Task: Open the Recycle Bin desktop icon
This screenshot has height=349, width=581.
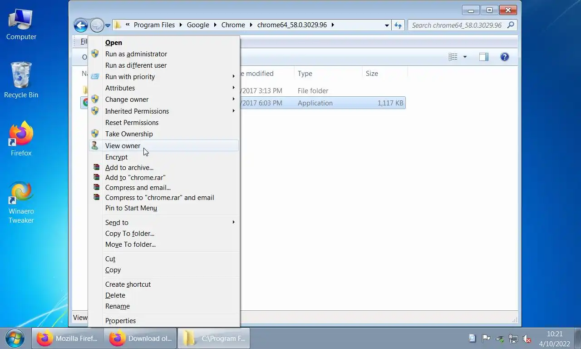Action: pos(21,80)
